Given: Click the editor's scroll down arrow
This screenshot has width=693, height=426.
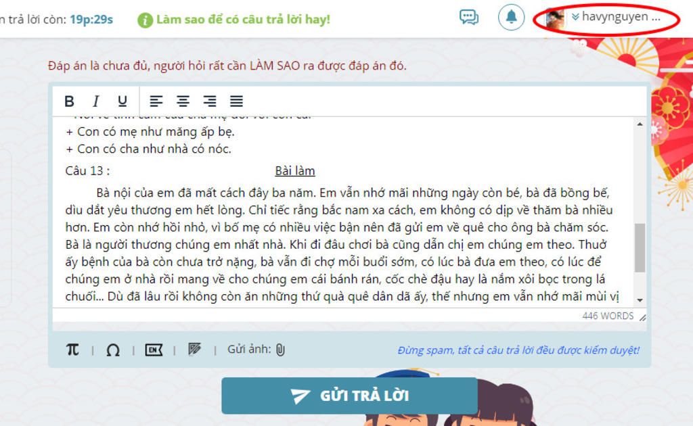Looking at the screenshot, I should pyautogui.click(x=640, y=300).
